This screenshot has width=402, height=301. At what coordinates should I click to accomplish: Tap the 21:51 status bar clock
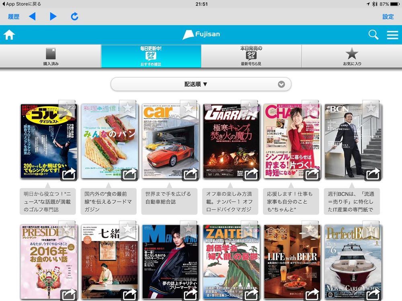201,4
